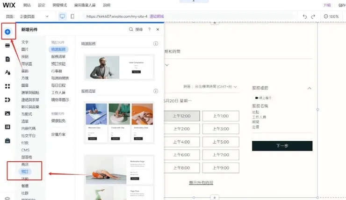Click the undo arrow icon
The height and width of the screenshot is (200, 346).
click(x=305, y=16)
